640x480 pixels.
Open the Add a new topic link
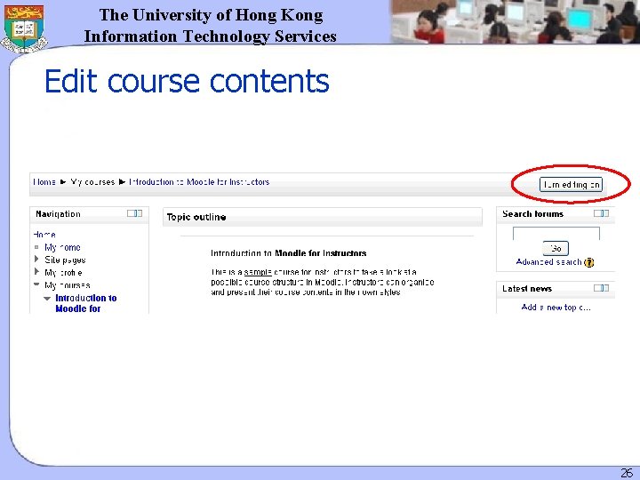pyautogui.click(x=556, y=308)
